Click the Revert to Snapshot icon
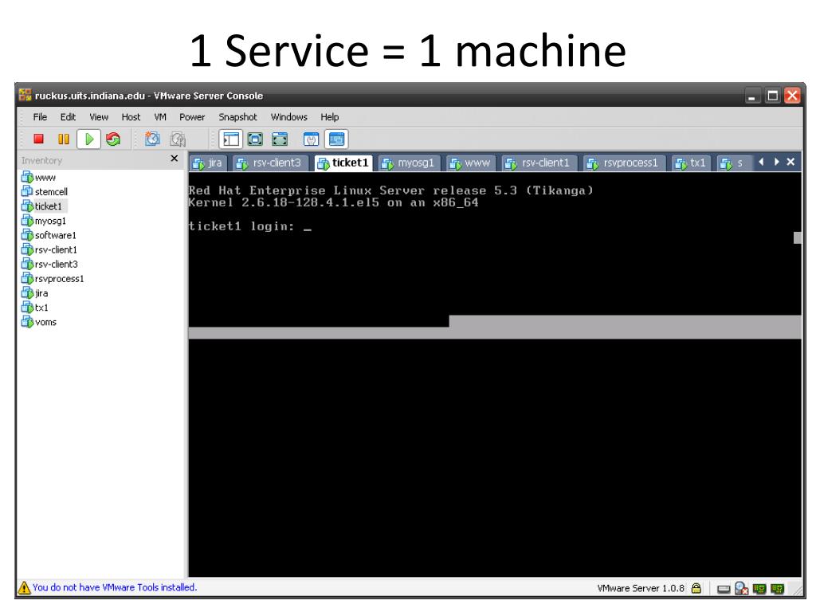Viewport: 816px width, 612px height. (x=178, y=139)
